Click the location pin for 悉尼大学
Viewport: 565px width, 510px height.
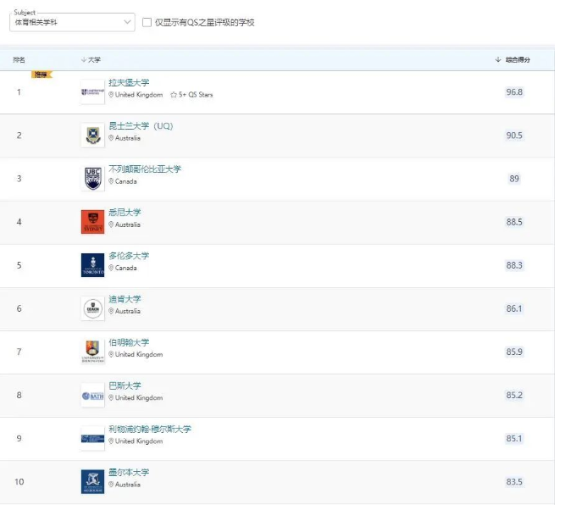coord(111,225)
